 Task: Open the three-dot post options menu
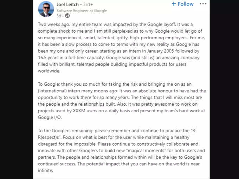(203, 4)
